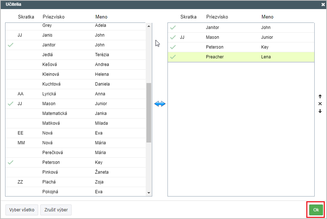
Task: Select teacher Lyrická Anna
Action: point(76,94)
